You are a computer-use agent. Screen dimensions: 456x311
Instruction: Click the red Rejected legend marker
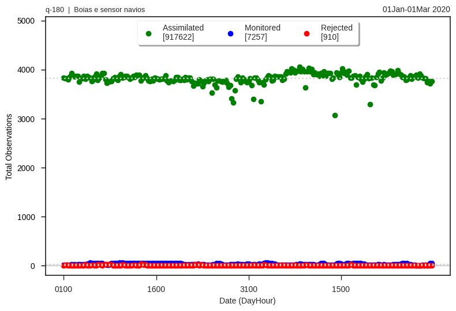coord(307,33)
